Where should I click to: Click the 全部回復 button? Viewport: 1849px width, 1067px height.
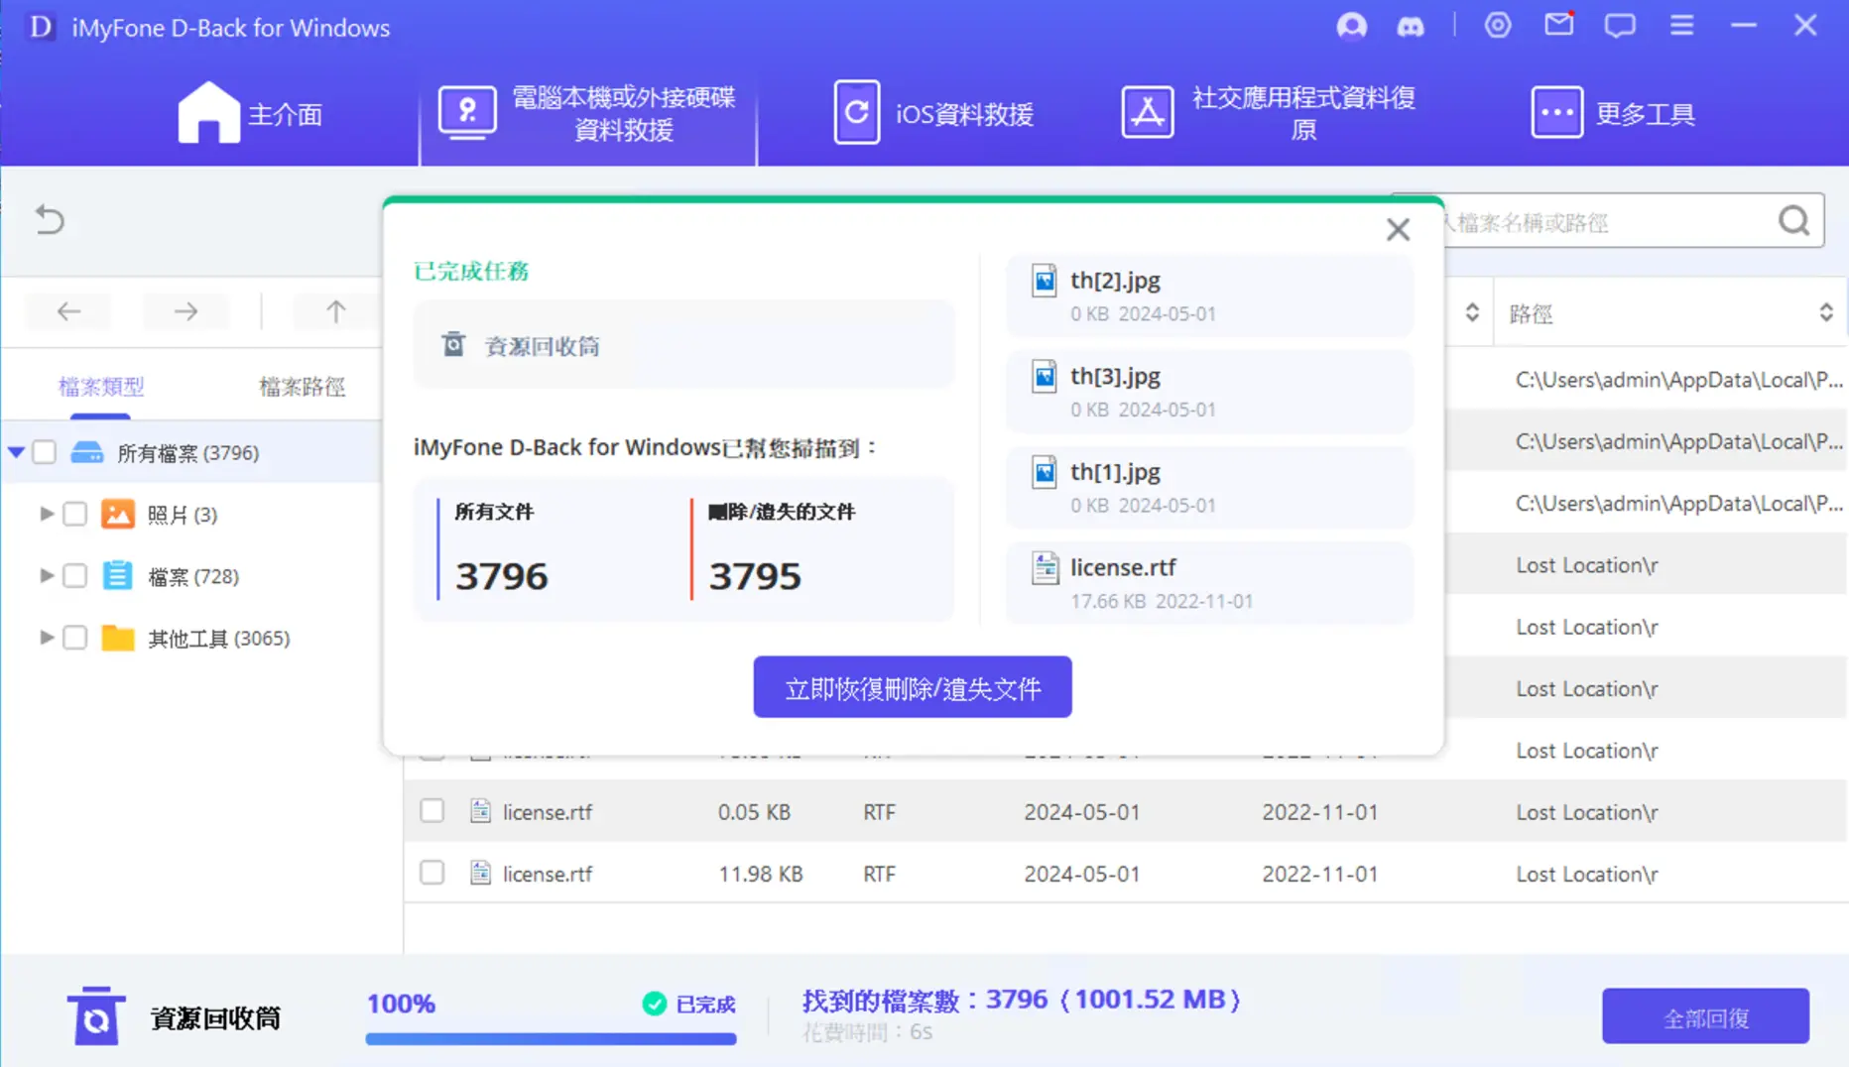pos(1705,1016)
